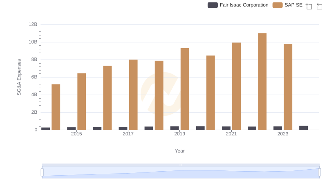This screenshot has width=327, height=188.
Task: Click the SAP SE bar for 2016
Action: (x=108, y=98)
